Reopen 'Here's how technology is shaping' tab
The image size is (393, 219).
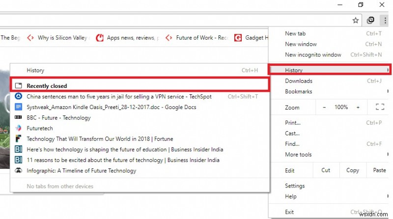(x=140, y=149)
